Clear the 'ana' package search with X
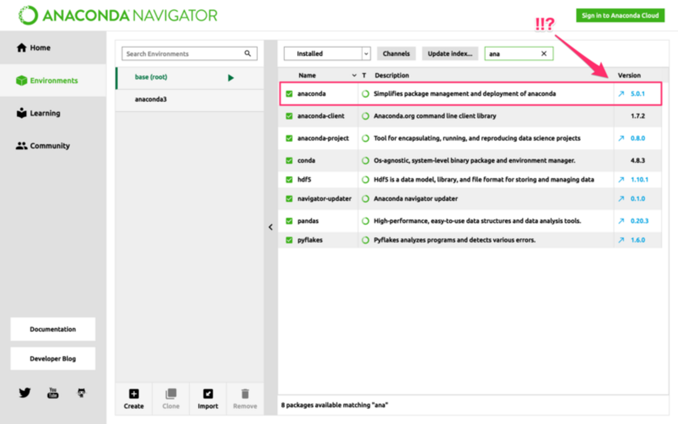678x424 pixels. 544,54
